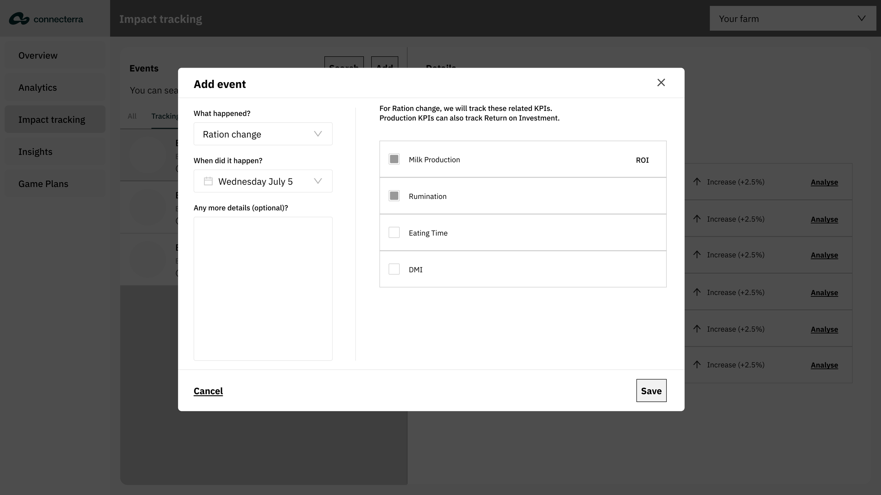Click the Save button

tap(651, 391)
